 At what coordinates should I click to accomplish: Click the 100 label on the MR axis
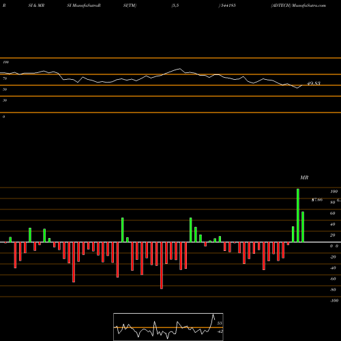pos(333,192)
